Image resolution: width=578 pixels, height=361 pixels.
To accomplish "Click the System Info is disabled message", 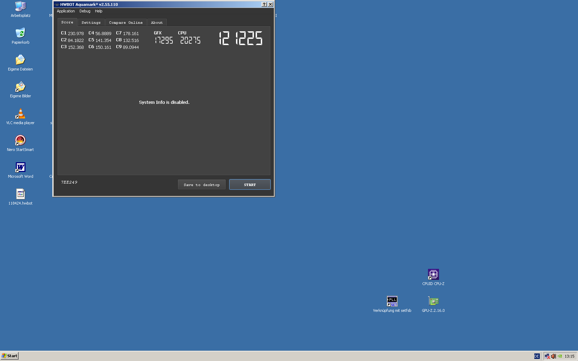I will tap(164, 102).
